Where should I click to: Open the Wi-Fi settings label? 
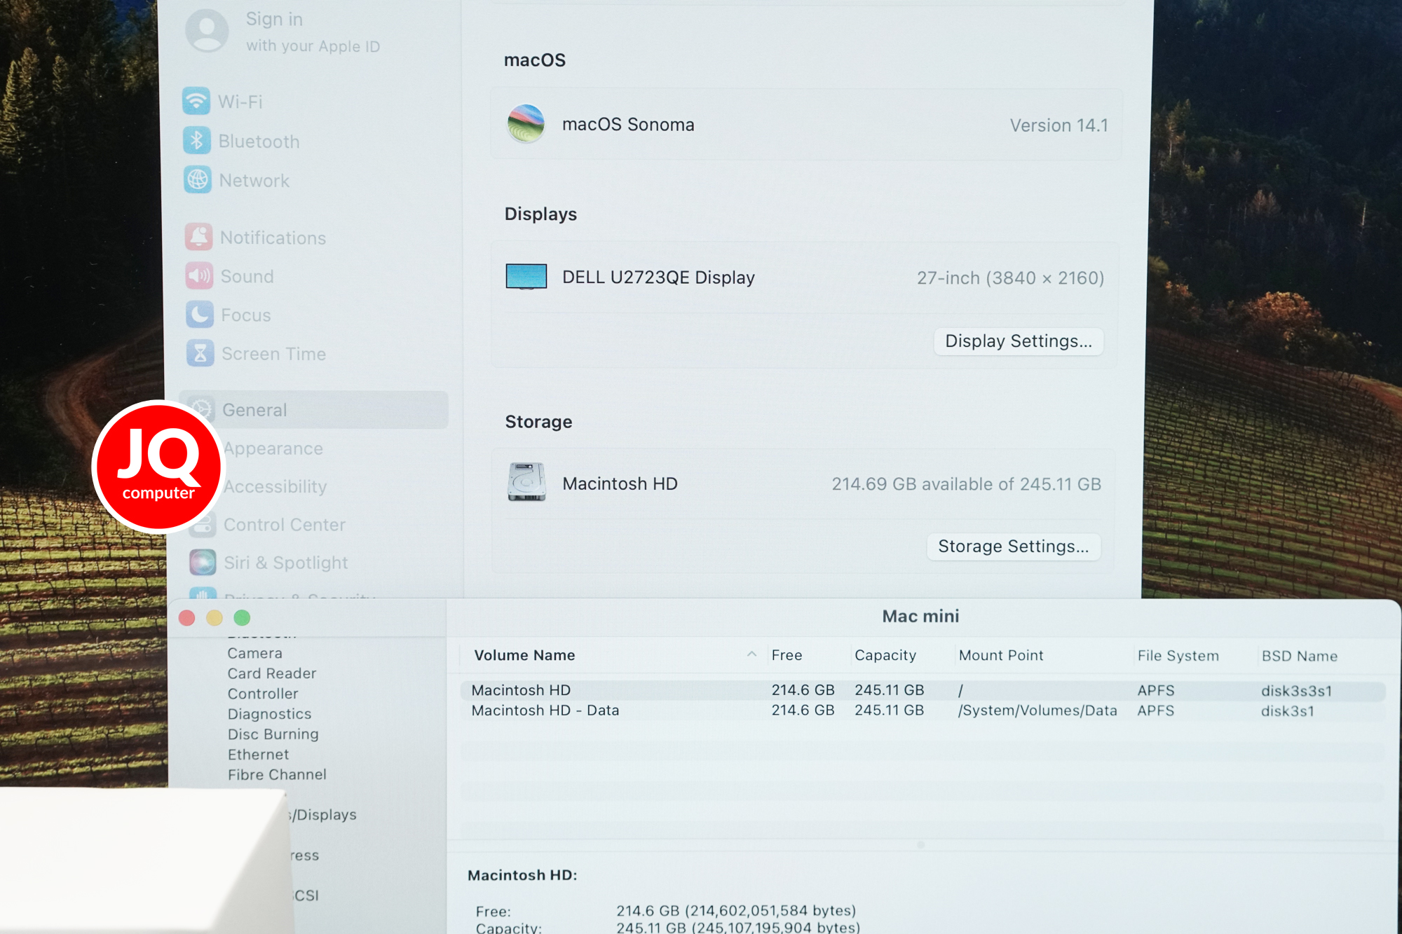coord(240,102)
